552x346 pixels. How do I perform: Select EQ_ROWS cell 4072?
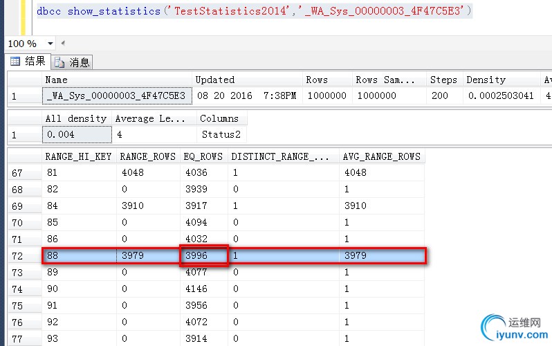204,322
